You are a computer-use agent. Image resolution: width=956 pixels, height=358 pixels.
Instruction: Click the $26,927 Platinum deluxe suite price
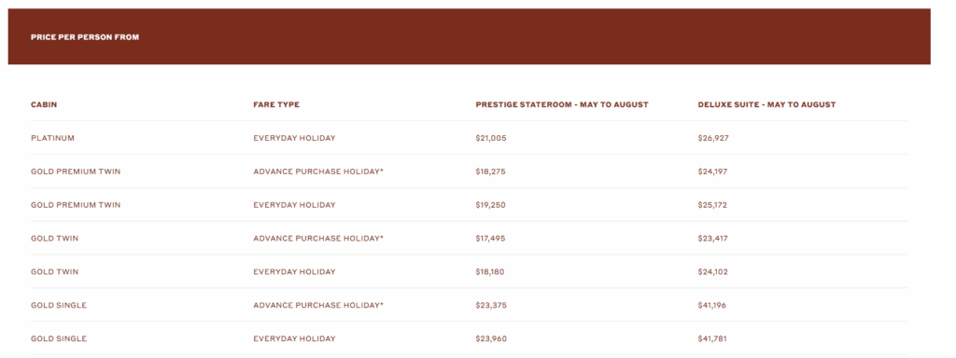pos(713,138)
